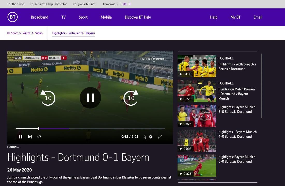Play the Bundesliga Match Preview thumbnail
The image size is (285, 186).
pyautogui.click(x=197, y=91)
